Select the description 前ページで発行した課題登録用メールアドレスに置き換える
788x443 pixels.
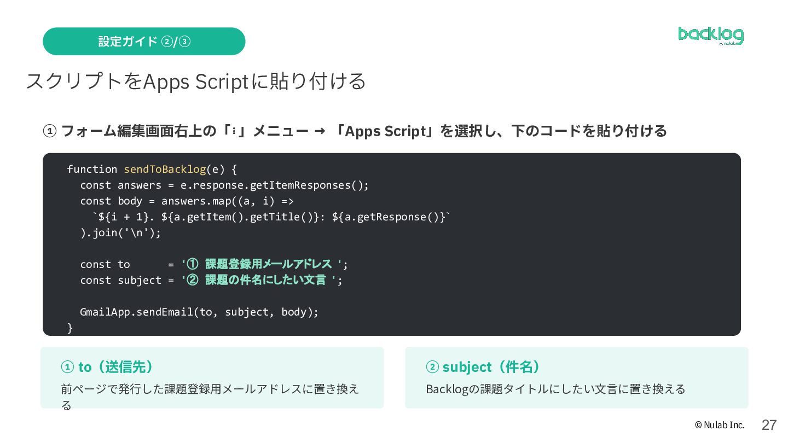click(210, 397)
